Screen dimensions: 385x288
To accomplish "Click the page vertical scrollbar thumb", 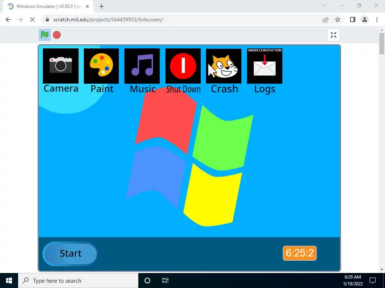I will click(x=382, y=43).
